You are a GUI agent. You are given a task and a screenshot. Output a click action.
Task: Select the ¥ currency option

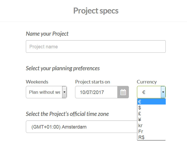(151, 120)
